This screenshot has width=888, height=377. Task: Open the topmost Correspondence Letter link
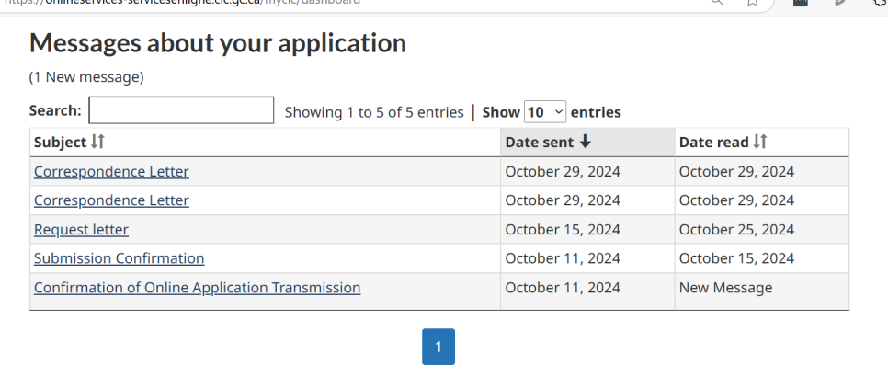coord(111,171)
